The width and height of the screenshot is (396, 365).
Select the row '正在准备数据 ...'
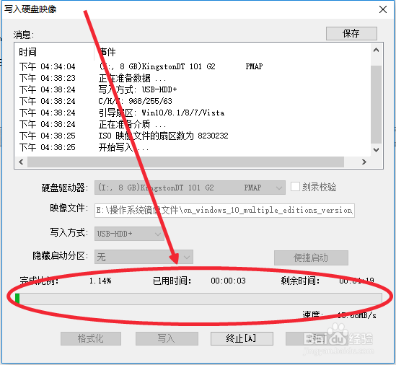[x=193, y=78]
